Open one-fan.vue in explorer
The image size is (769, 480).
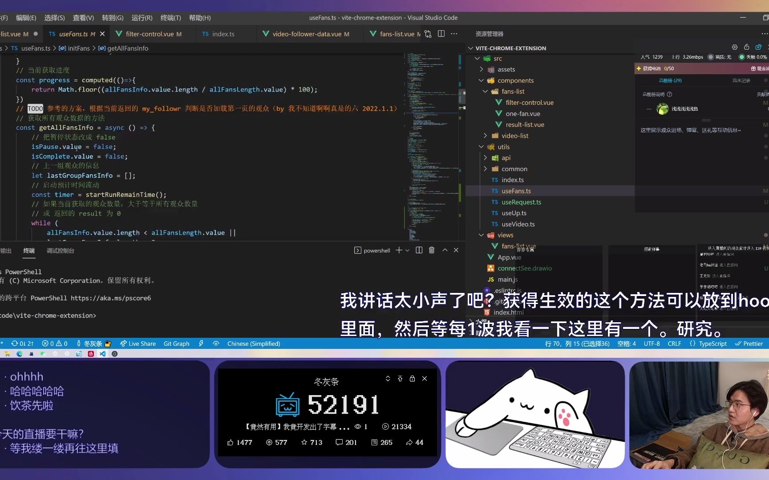click(523, 113)
